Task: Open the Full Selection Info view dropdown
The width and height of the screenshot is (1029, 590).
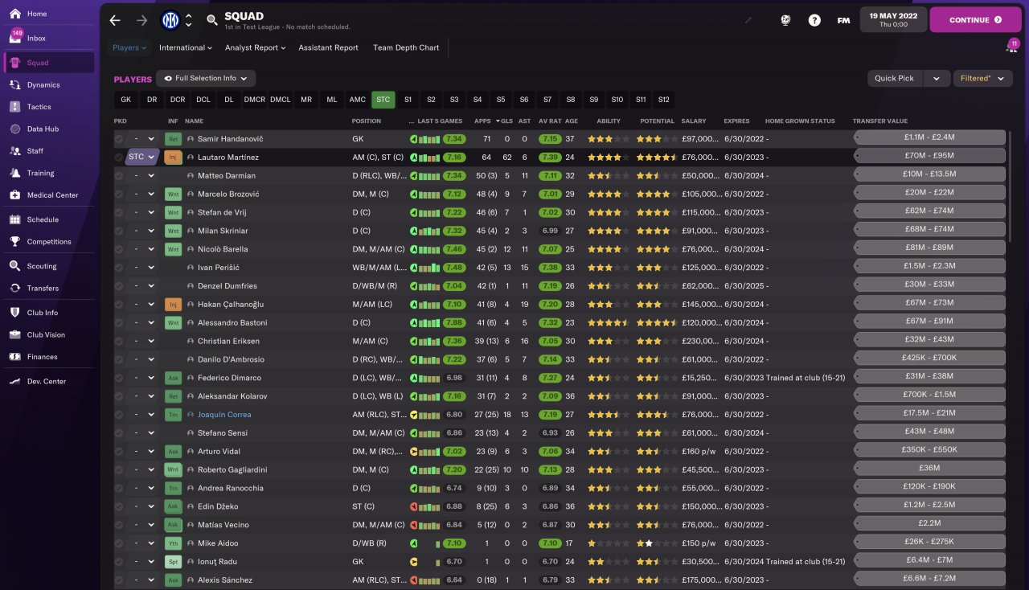Action: click(206, 78)
